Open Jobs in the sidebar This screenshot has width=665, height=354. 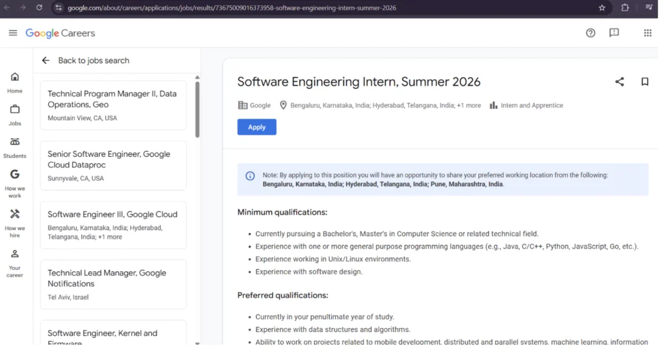coord(15,115)
